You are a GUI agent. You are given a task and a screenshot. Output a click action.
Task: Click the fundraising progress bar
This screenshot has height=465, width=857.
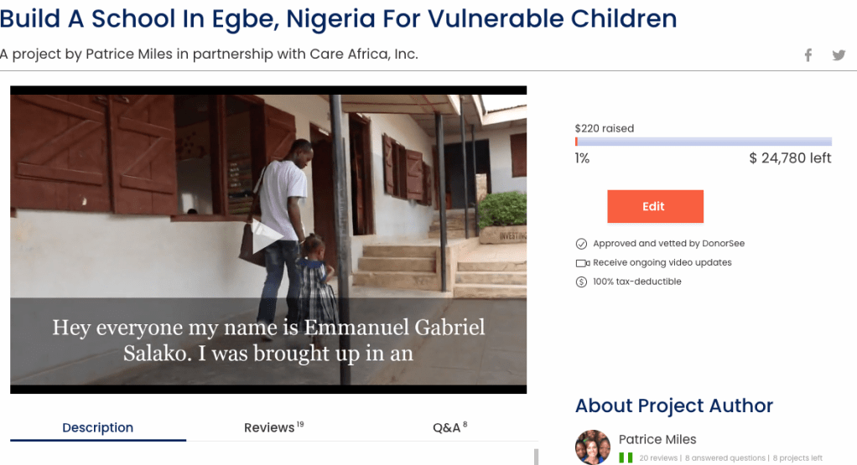[x=703, y=142]
